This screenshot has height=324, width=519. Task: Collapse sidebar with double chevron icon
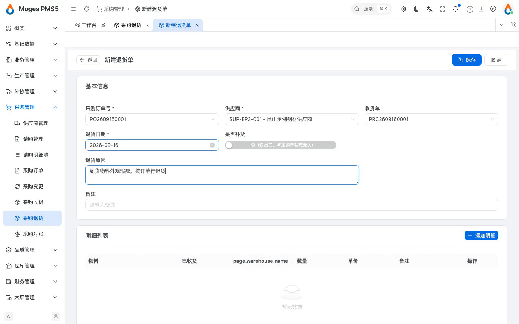pyautogui.click(x=9, y=317)
